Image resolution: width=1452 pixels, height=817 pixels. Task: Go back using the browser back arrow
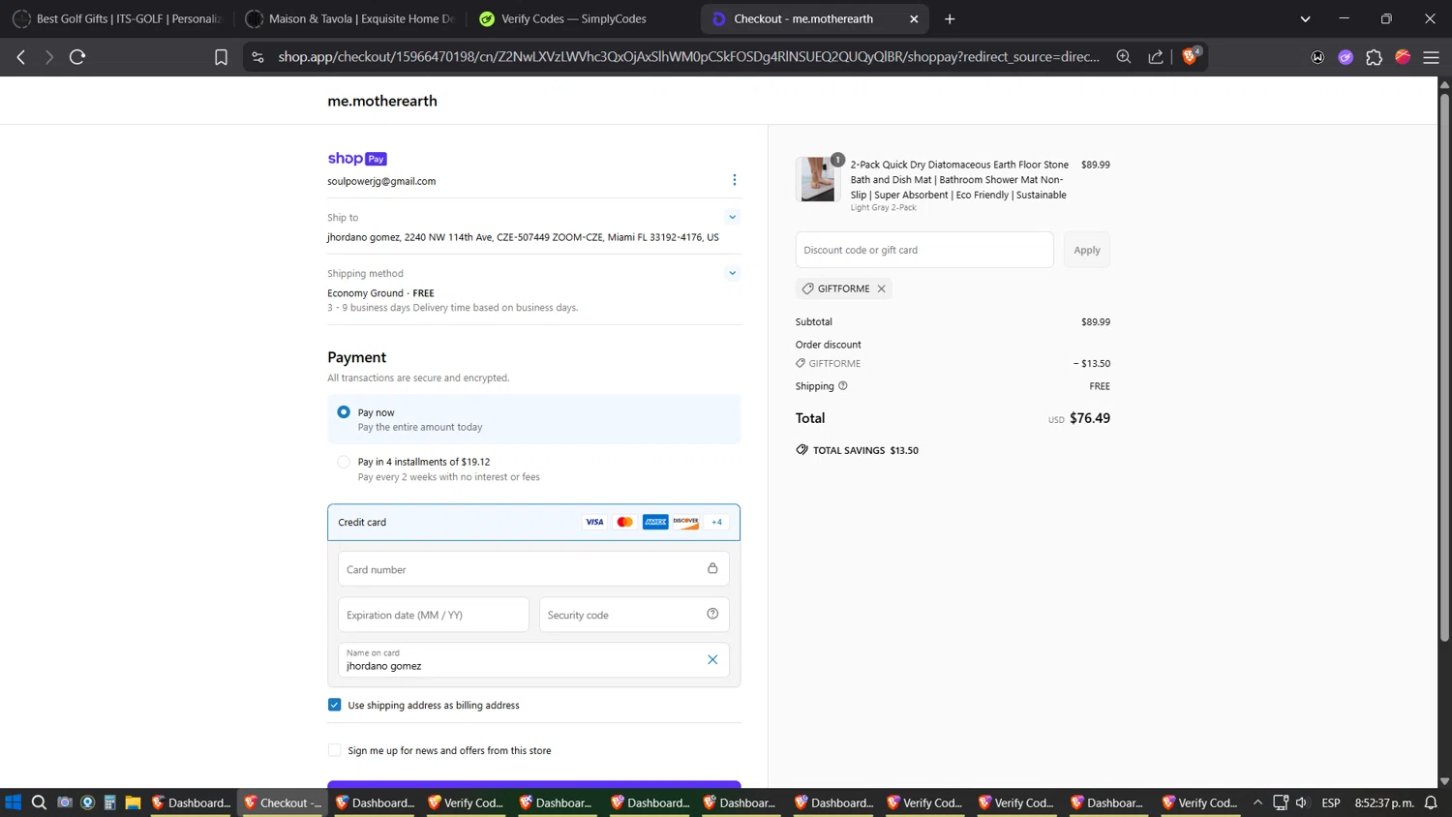pyautogui.click(x=21, y=57)
